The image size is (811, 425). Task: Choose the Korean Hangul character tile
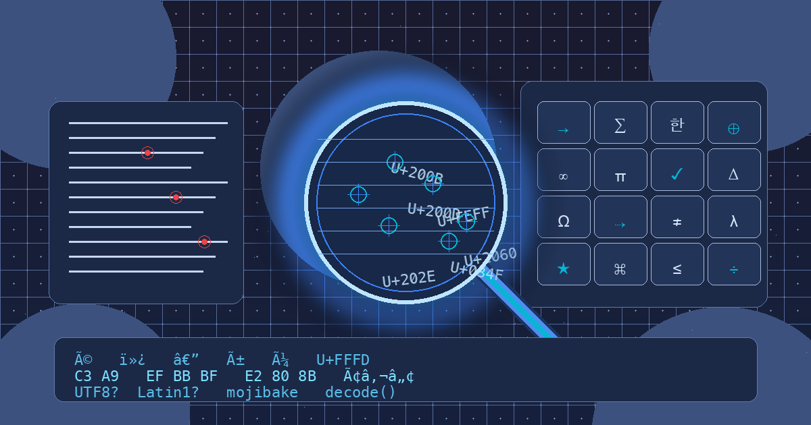click(x=677, y=123)
